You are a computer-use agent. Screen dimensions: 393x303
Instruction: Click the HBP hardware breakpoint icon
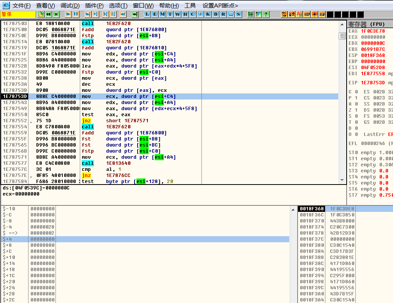[x=307, y=14]
